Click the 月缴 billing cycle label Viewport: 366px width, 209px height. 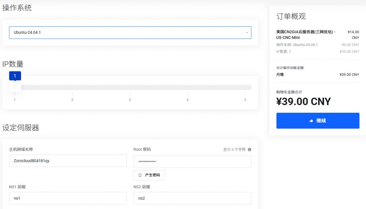pyautogui.click(x=281, y=75)
